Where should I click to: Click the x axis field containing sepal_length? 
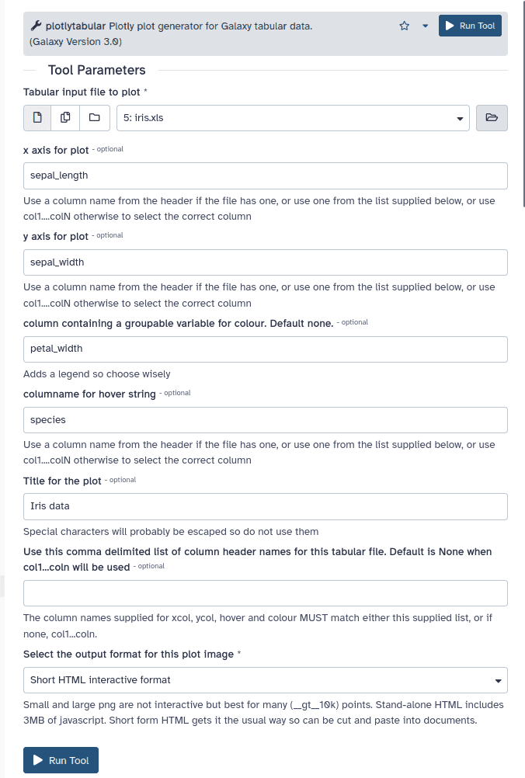point(266,175)
